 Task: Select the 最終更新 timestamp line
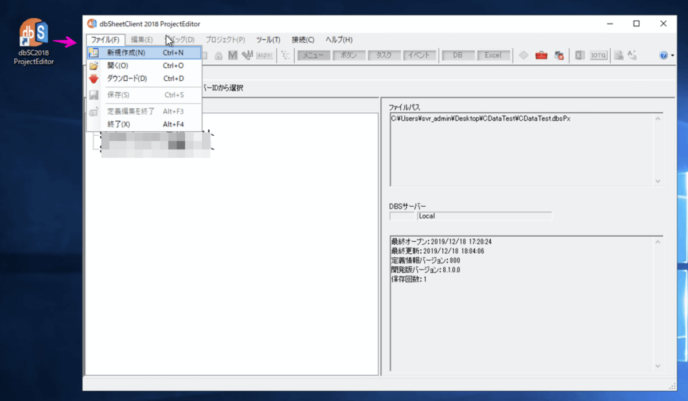(437, 251)
